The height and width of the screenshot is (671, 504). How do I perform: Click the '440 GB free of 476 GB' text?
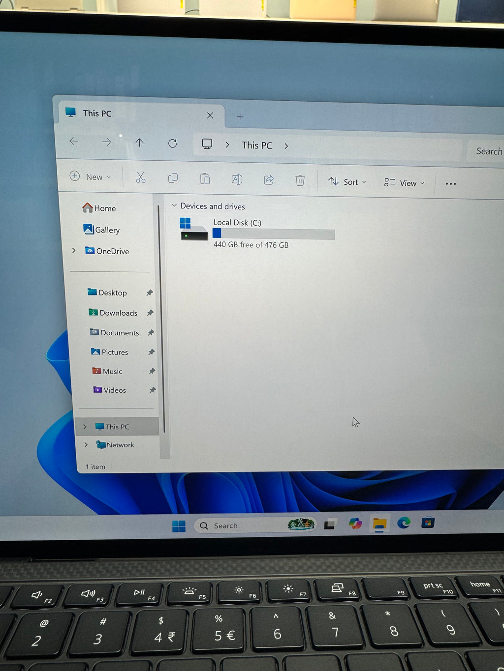click(251, 245)
